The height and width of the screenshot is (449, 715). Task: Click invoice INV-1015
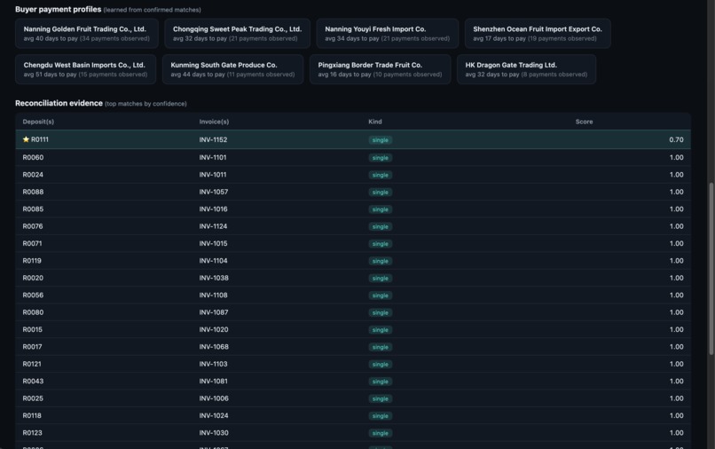click(x=213, y=244)
